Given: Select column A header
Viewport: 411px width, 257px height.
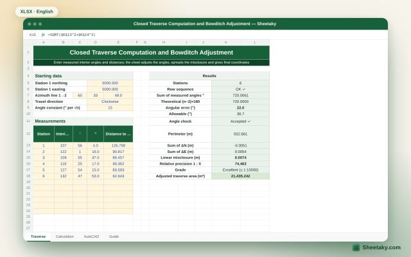Looking at the screenshot, I should 44,42.
